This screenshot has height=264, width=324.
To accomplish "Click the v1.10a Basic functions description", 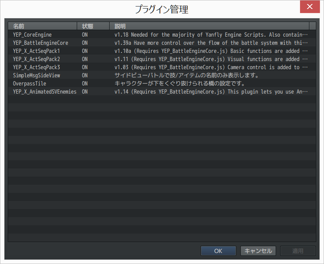I will (x=211, y=51).
